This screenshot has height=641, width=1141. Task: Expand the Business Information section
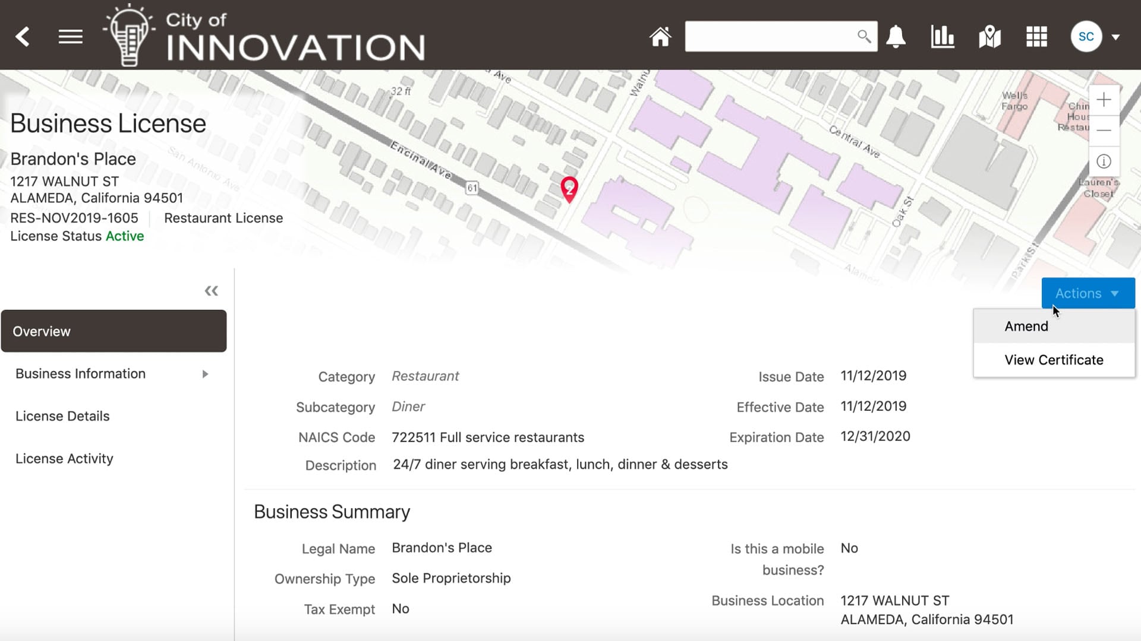pos(205,374)
